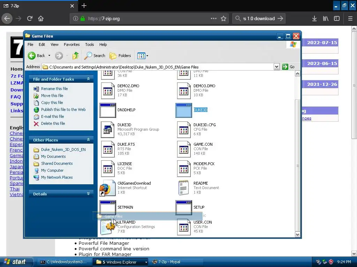Viewport: 357px width, 267px height.
Task: Select the SETMAIN application icon
Action: pyautogui.click(x=108, y=208)
